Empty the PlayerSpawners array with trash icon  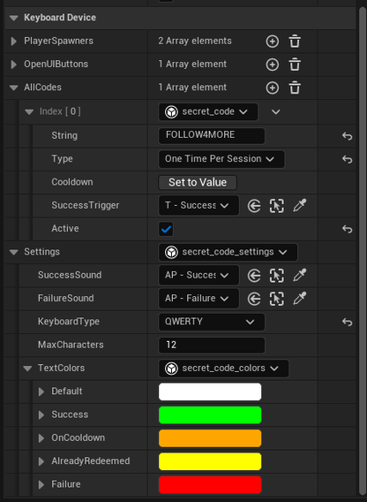295,42
